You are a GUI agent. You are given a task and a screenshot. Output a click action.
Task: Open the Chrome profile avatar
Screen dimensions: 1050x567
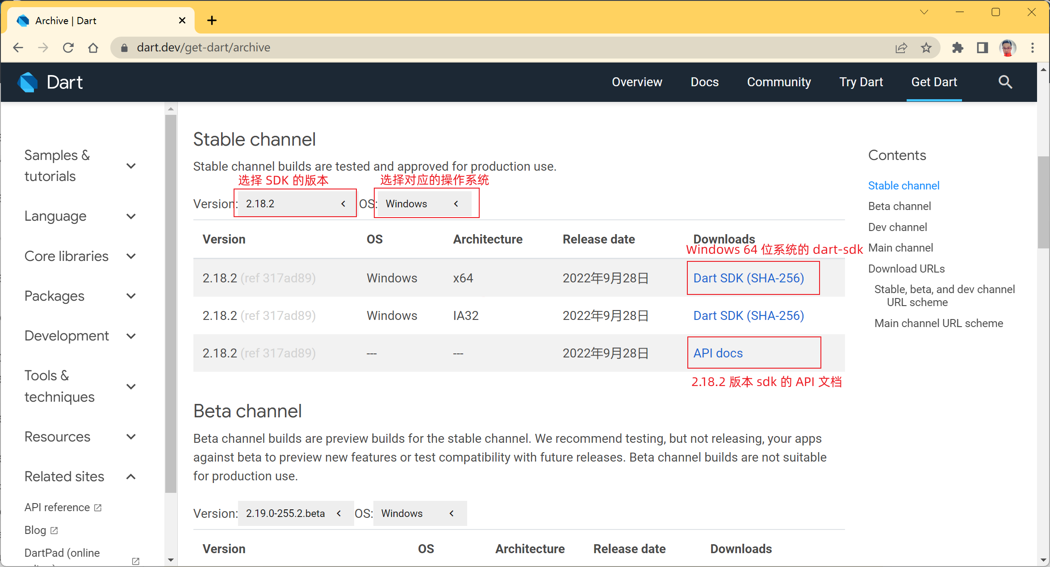pos(1008,48)
